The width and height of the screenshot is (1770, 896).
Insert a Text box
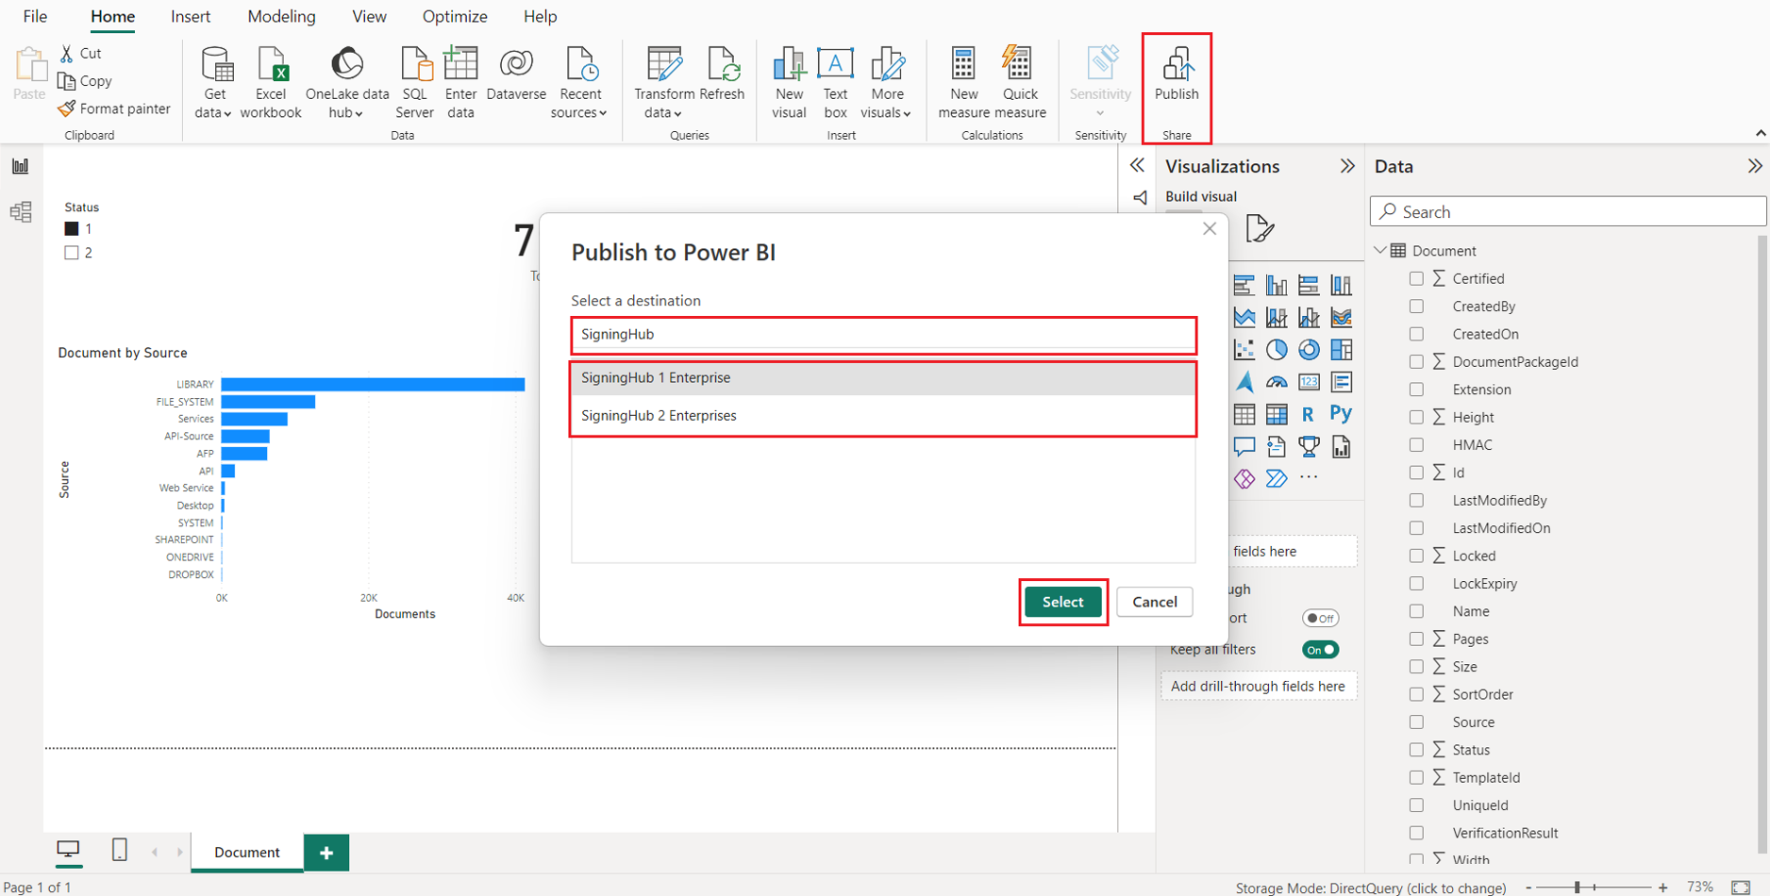coord(835,83)
